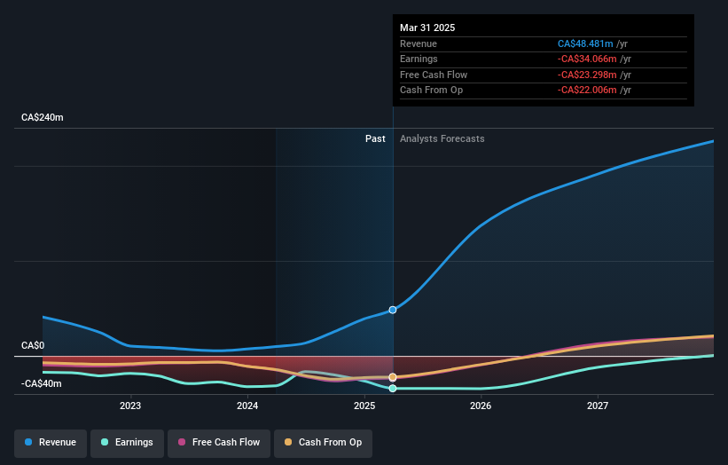Image resolution: width=728 pixels, height=465 pixels.
Task: Click the 2025 x-axis label
Action: [364, 406]
